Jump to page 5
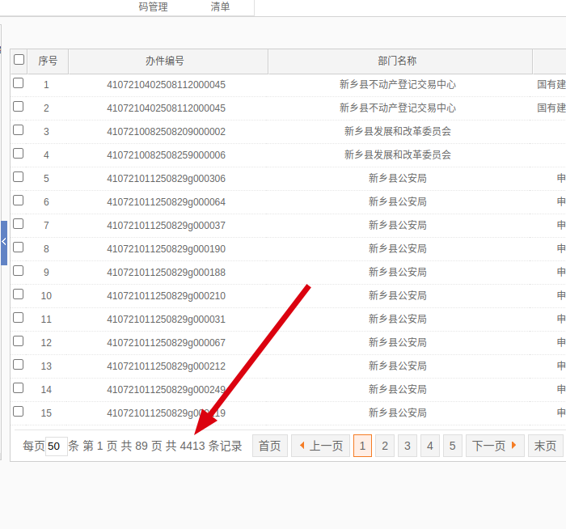The image size is (566, 529). (x=453, y=446)
